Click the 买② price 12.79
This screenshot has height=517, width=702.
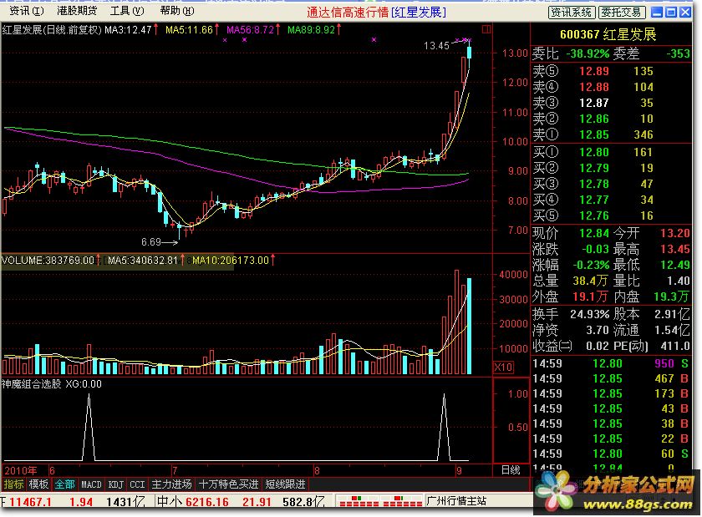[594, 168]
